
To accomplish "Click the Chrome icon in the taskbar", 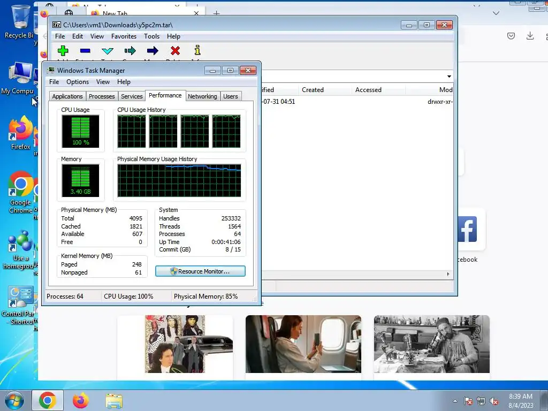I will click(48, 400).
